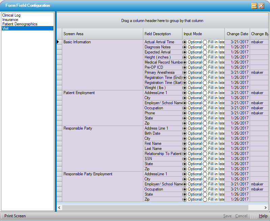Viewport: 270px width, 221px height.
Task: Switch to Patient Demographics form
Action: click(x=20, y=24)
